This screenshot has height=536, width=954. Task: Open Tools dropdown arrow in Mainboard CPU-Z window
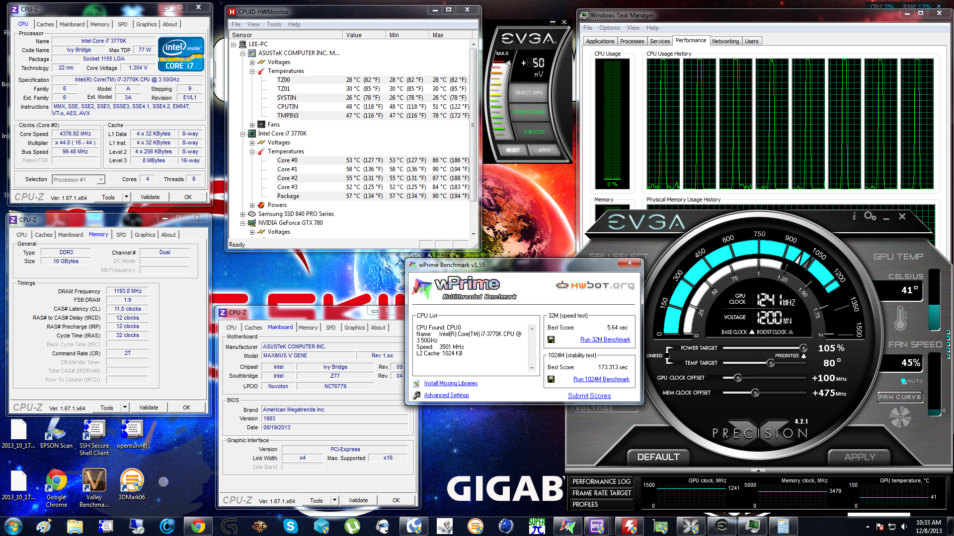click(334, 500)
